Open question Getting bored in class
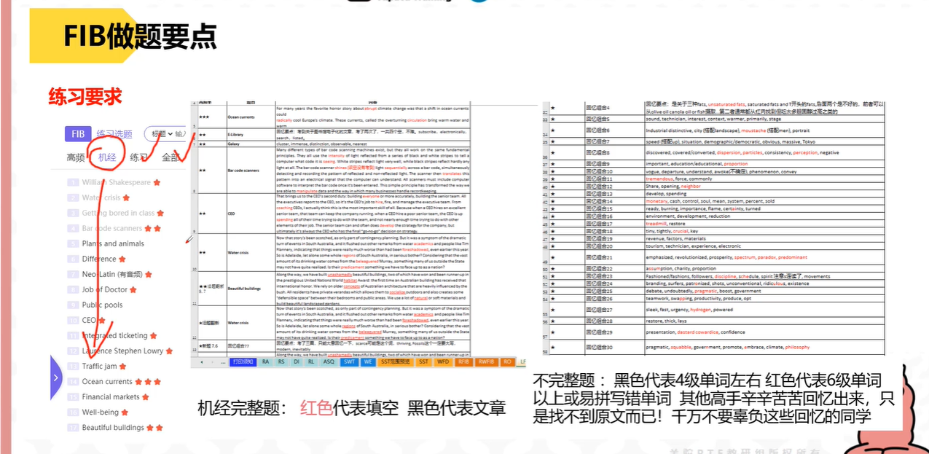The width and height of the screenshot is (929, 454). [118, 213]
